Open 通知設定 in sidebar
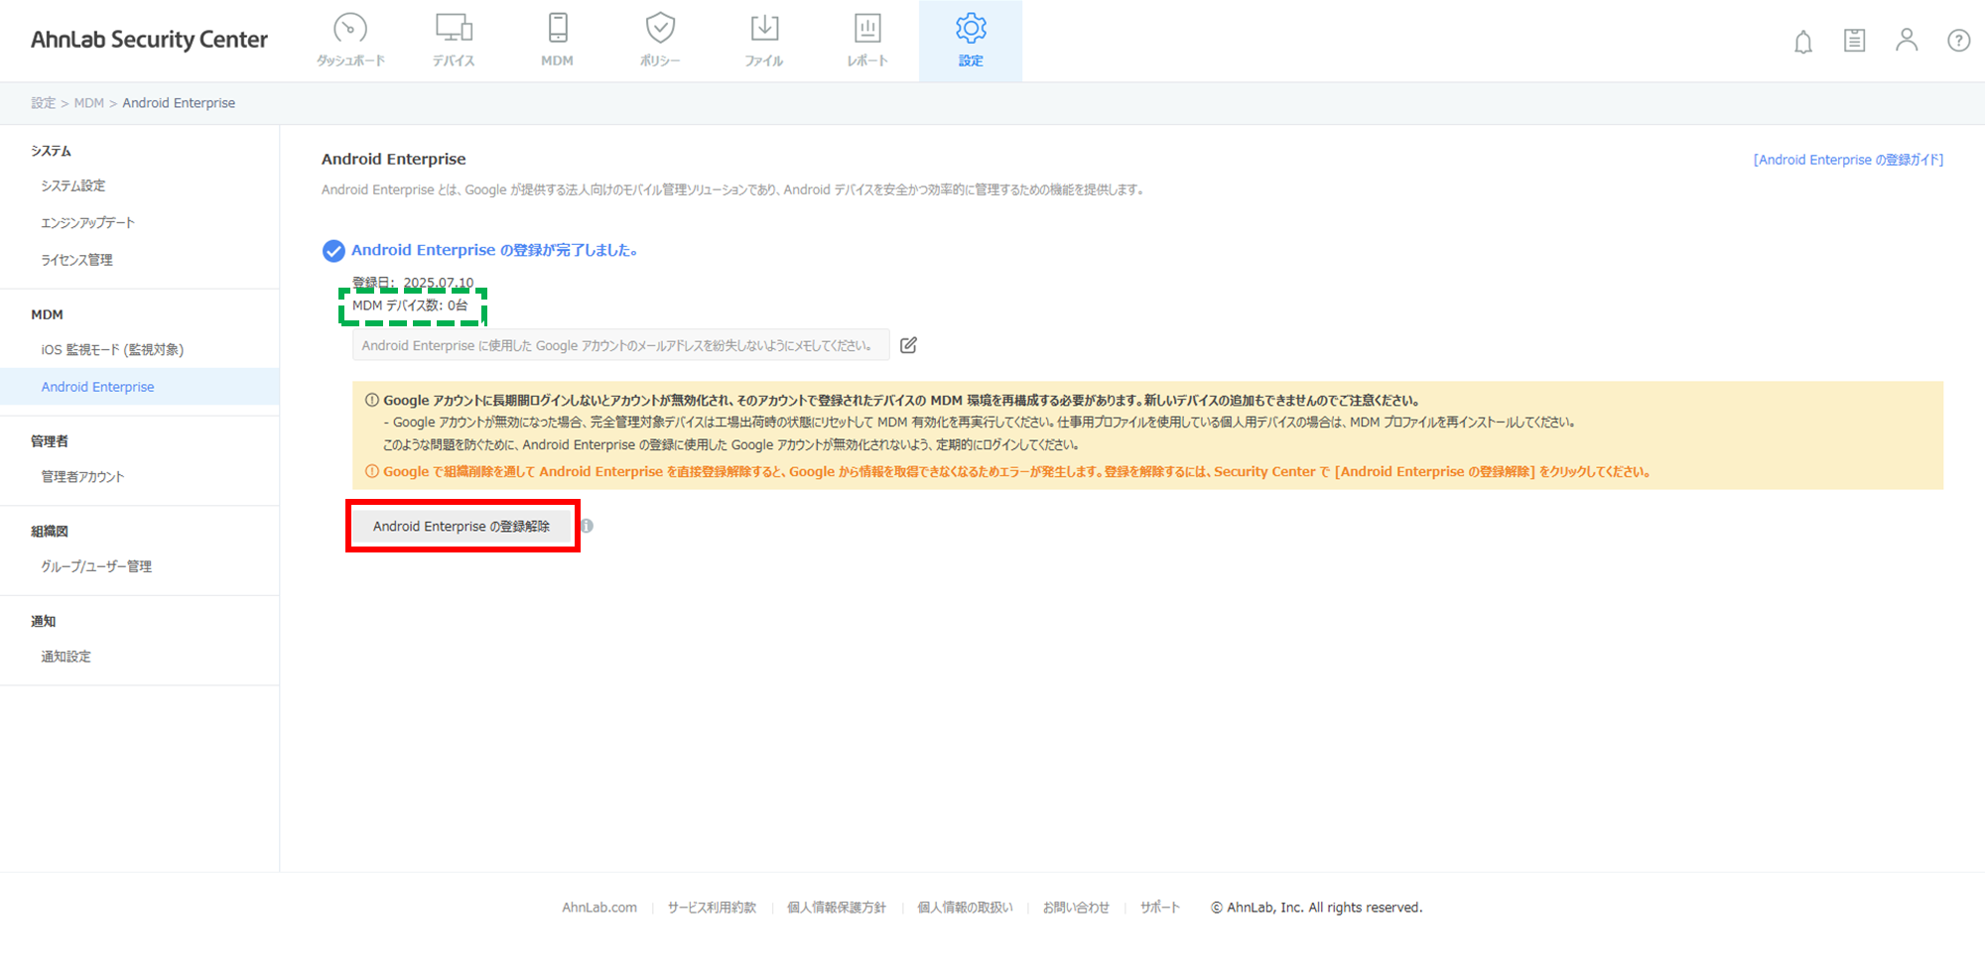The width and height of the screenshot is (1985, 975). click(x=66, y=657)
